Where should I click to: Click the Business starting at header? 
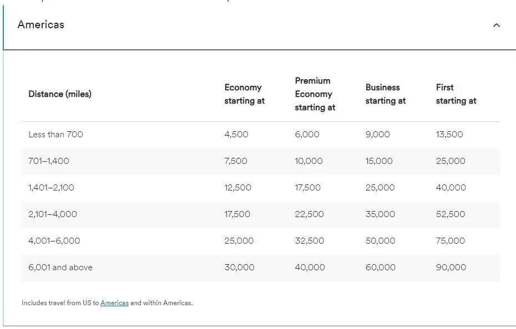pos(385,94)
